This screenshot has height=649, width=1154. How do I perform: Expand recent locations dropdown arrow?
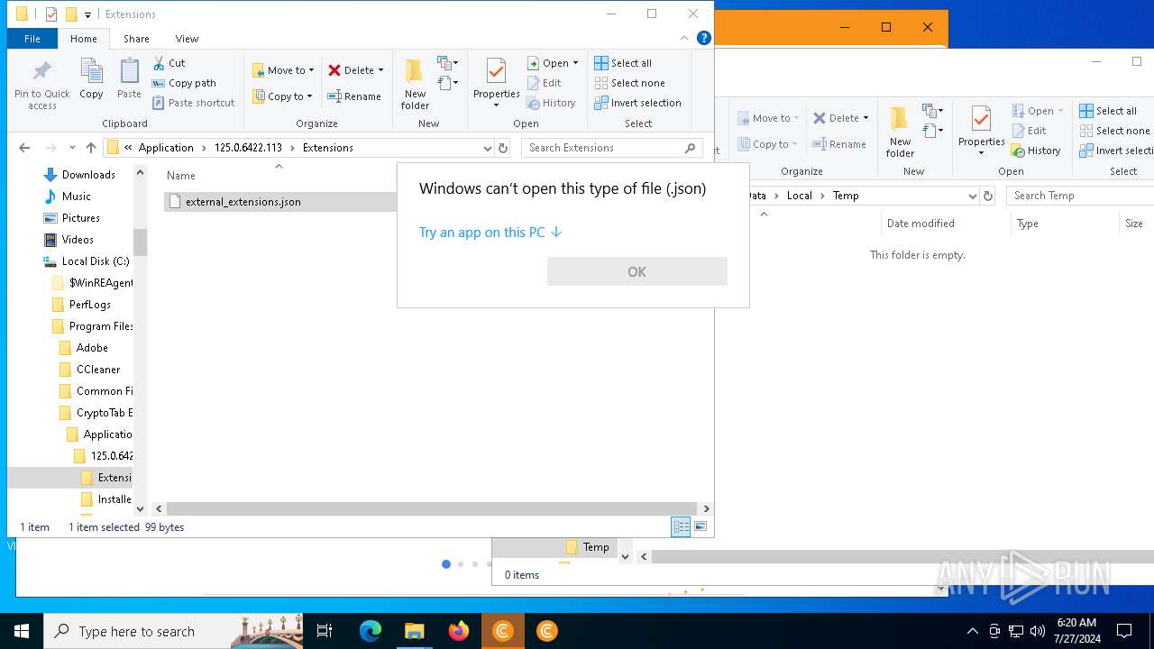click(x=72, y=148)
